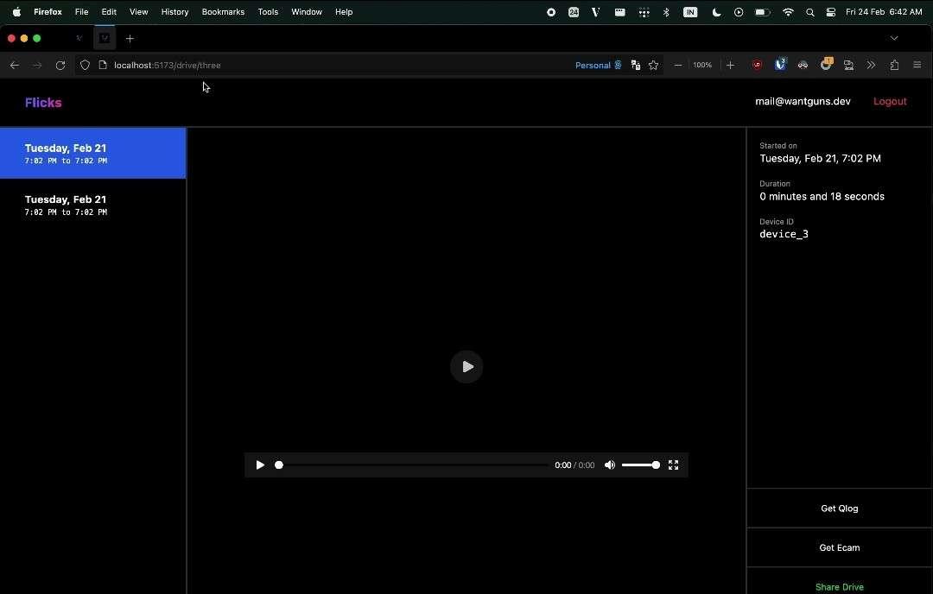
Task: Open the extensions overflow chevron menu
Action: [x=871, y=65]
